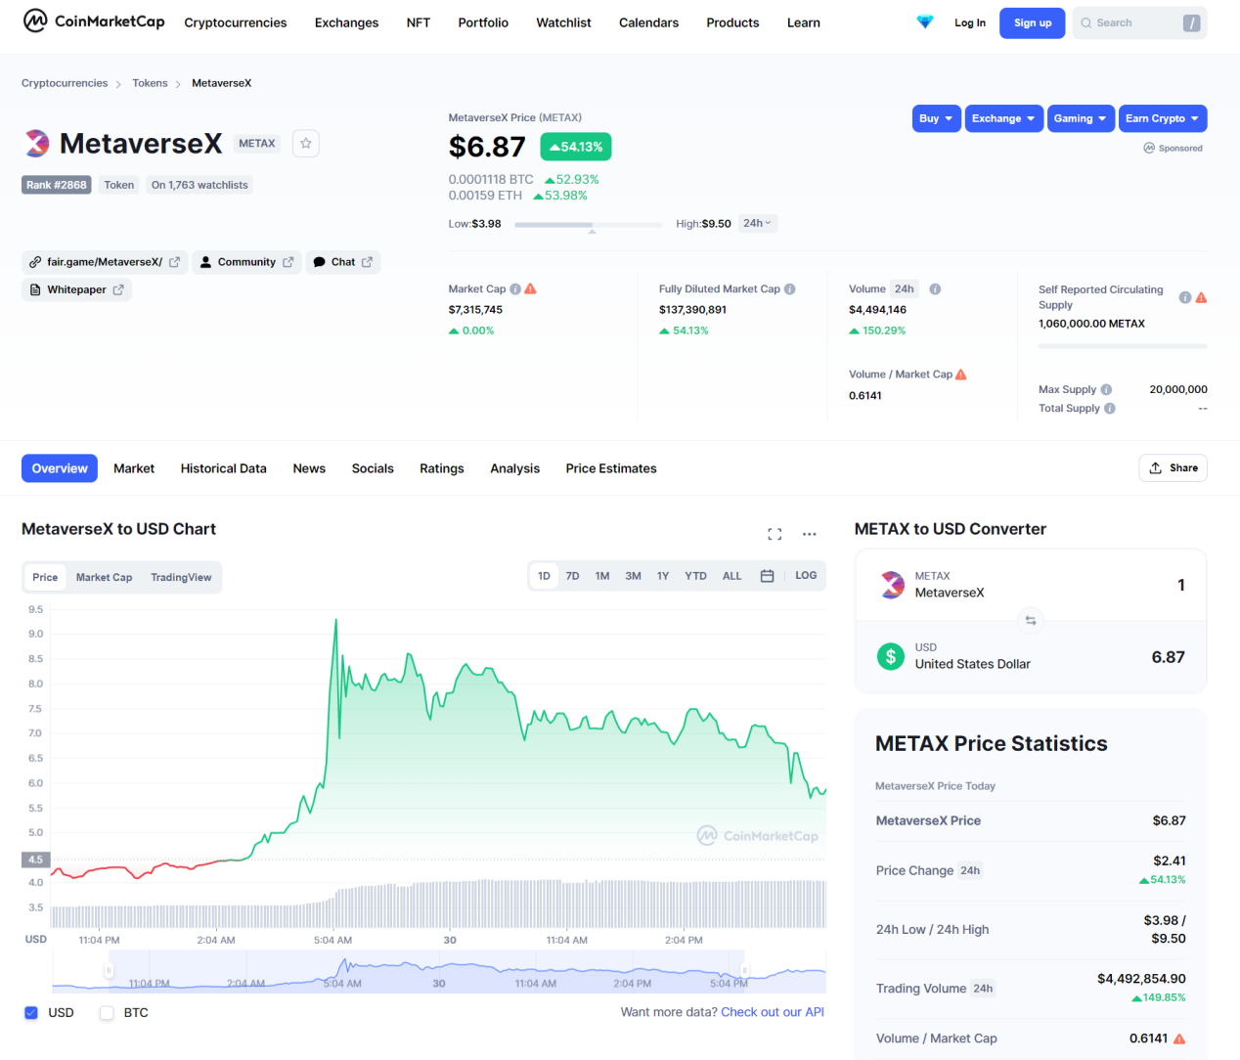Screen dimensions: 1240x1060
Task: Open the Buy dropdown
Action: coord(937,118)
